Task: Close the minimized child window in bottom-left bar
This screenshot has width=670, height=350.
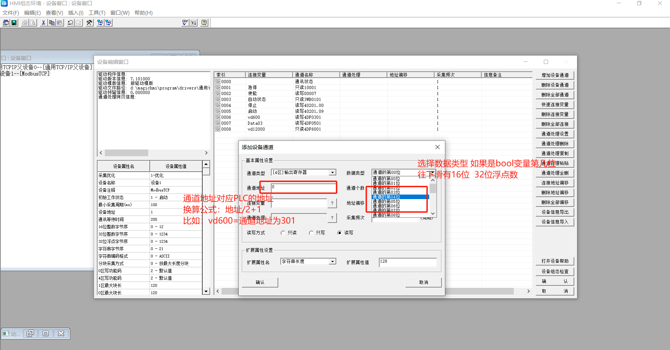Action: [x=61, y=334]
